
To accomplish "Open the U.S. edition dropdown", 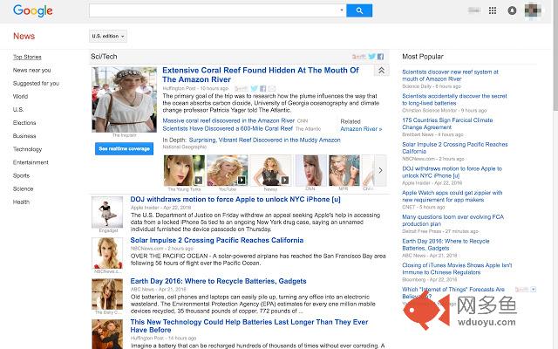I will [108, 36].
